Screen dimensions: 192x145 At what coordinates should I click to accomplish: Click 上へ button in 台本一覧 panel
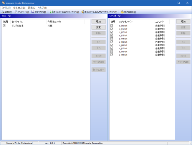pos(98,42)
